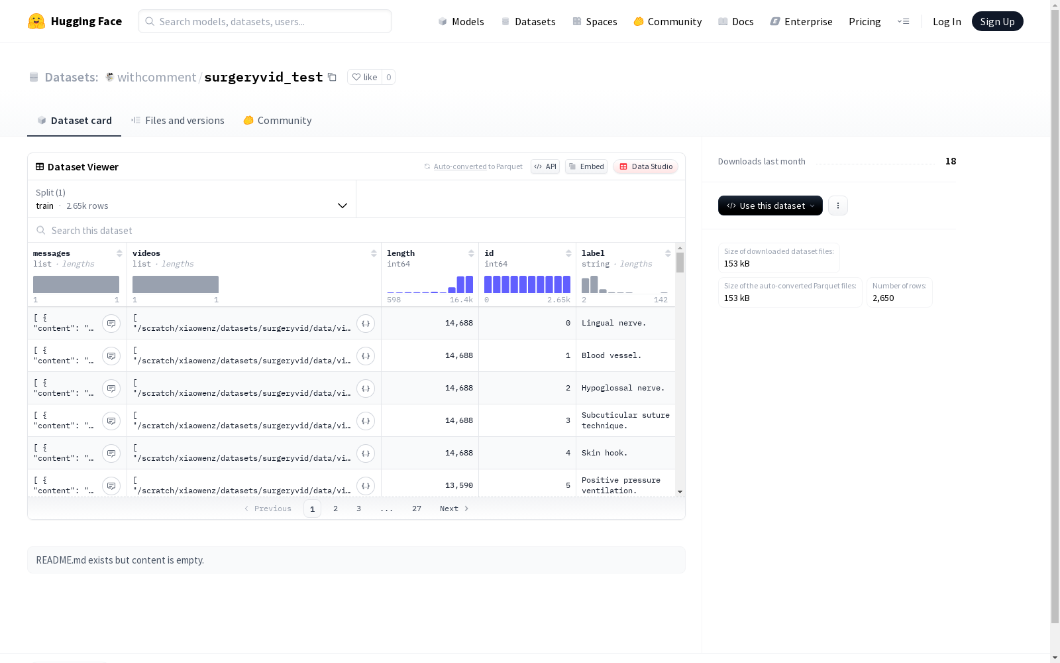Open the Files and versions tab

[x=178, y=121]
